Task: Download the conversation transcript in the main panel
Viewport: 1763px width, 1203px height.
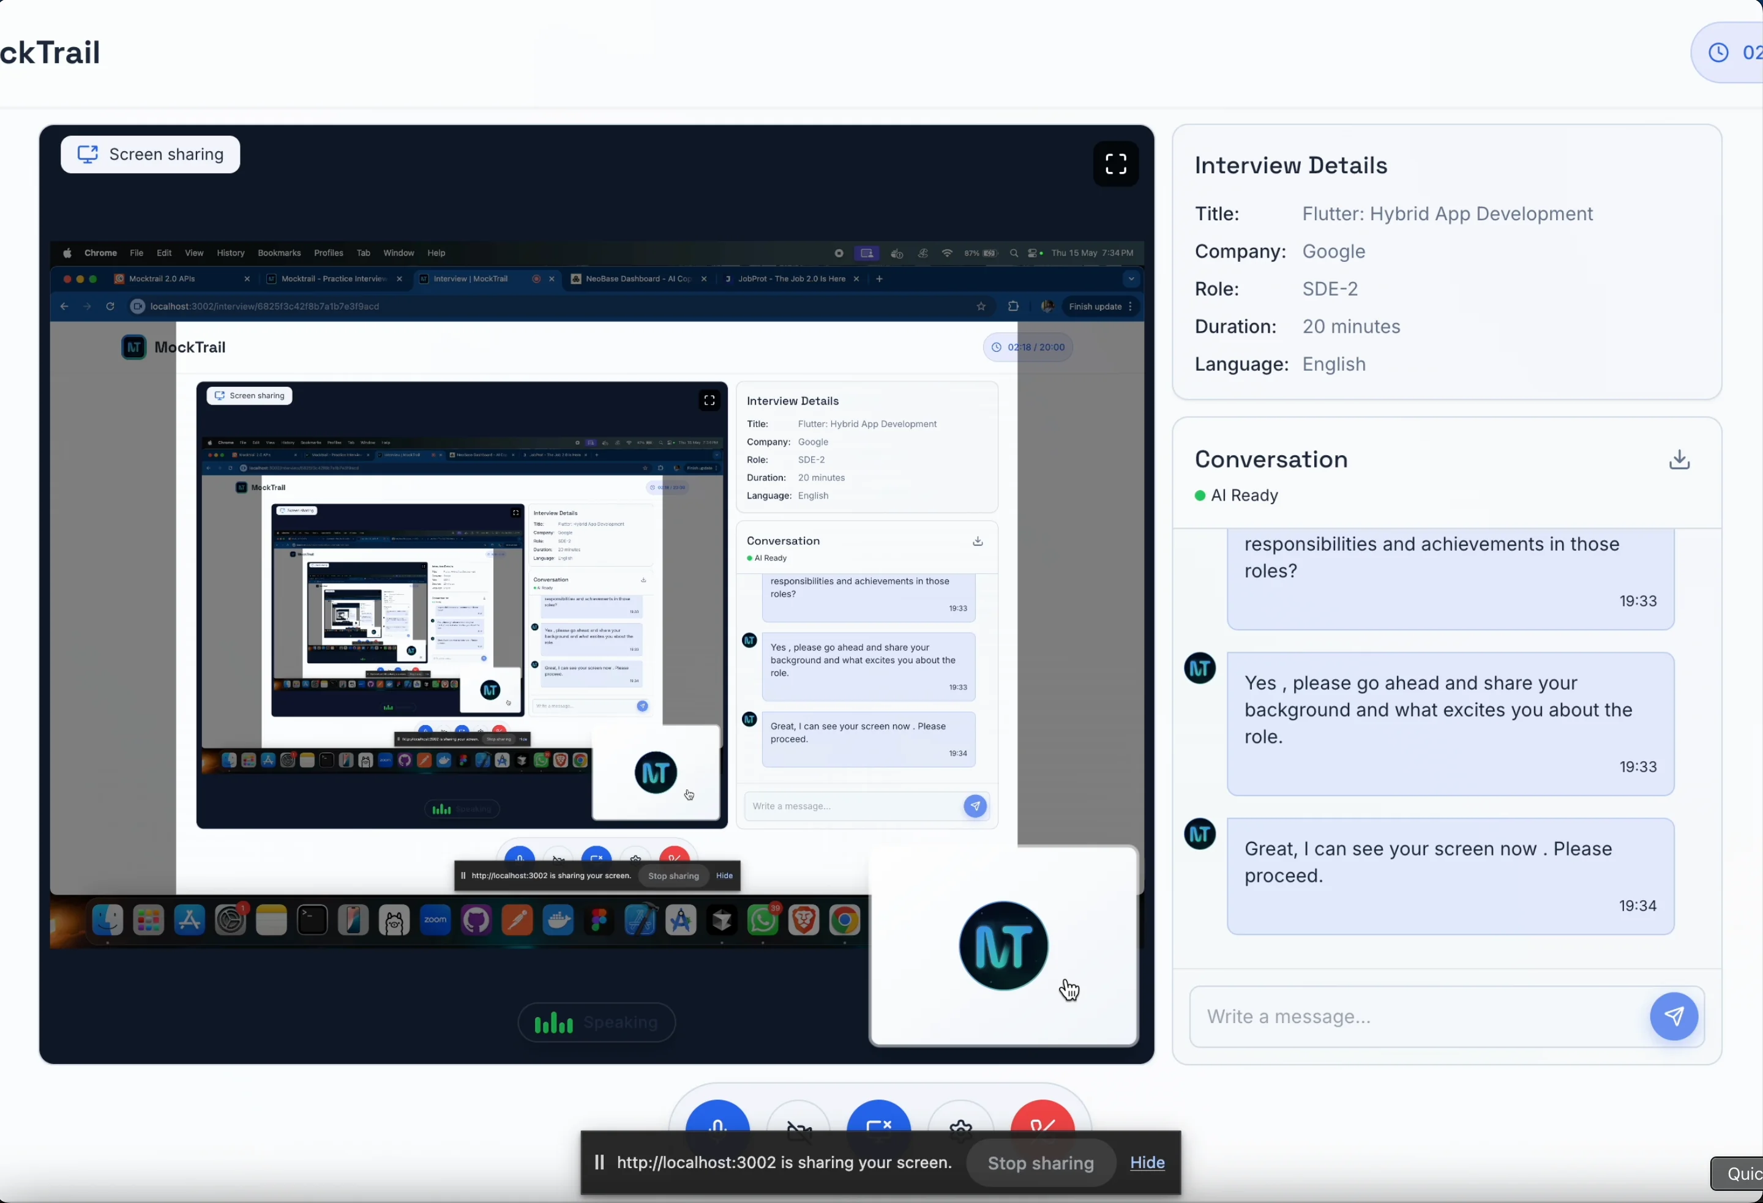Action: point(1680,460)
